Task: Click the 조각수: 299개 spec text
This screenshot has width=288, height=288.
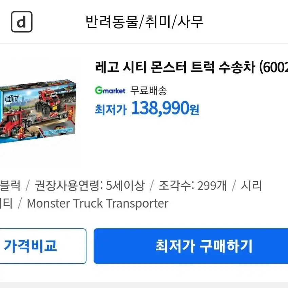Action: [x=192, y=186]
